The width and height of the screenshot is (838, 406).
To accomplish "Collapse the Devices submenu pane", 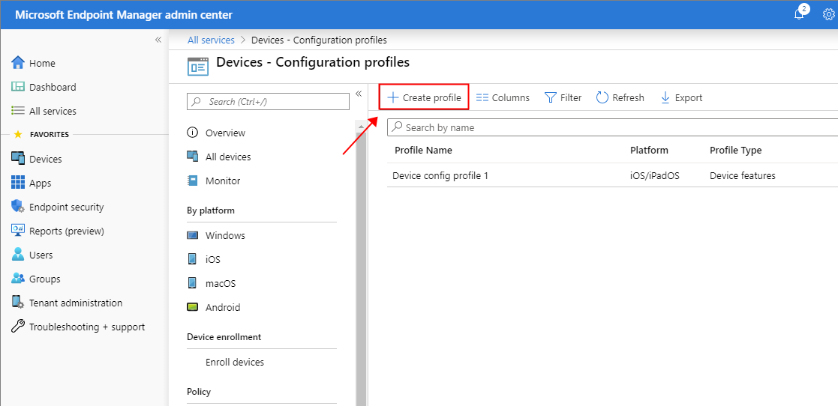I will click(359, 94).
